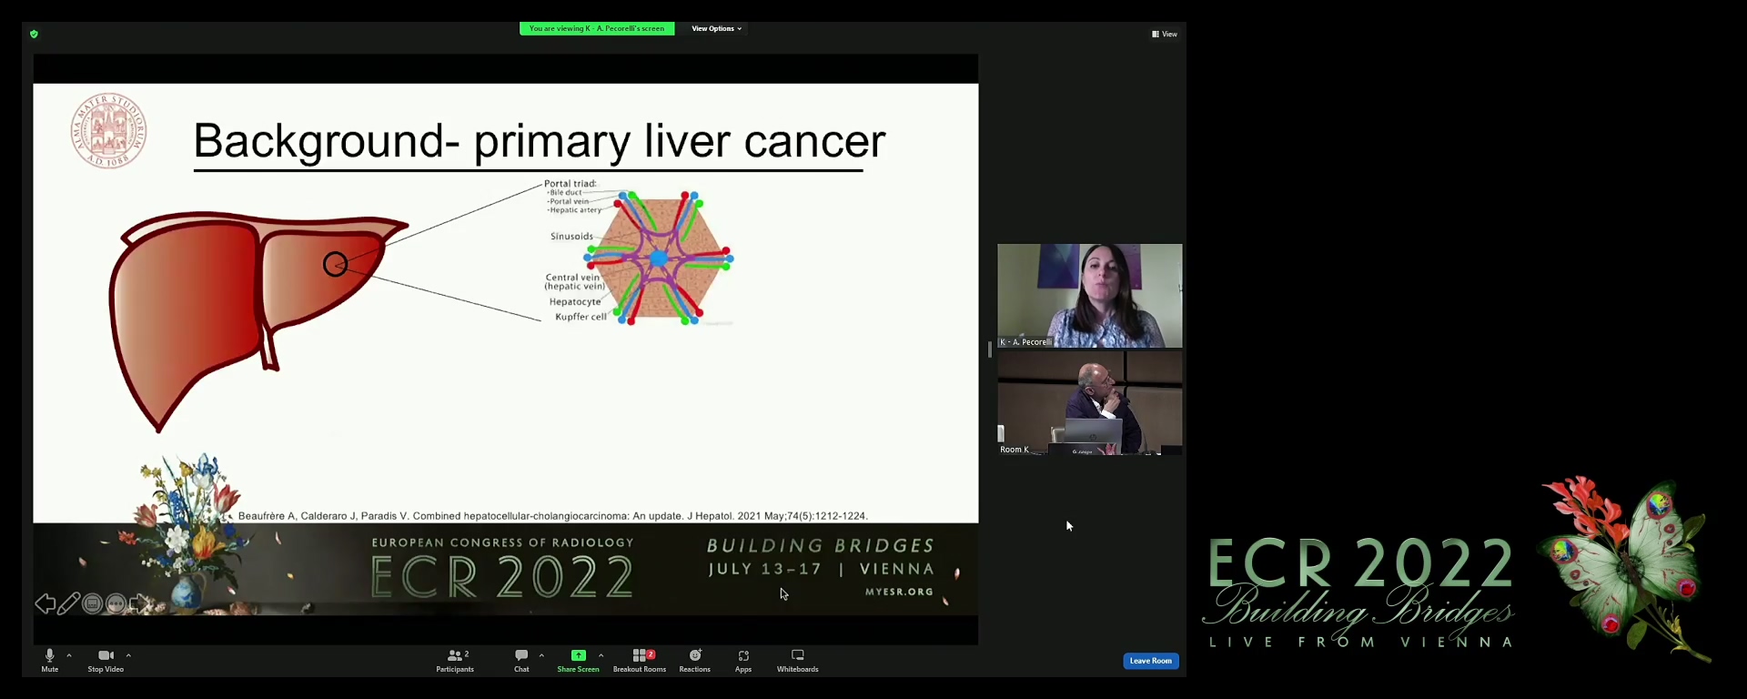The height and width of the screenshot is (699, 1747).
Task: Click the slide title 'Background- primary liver cancer'
Action: 539,141
